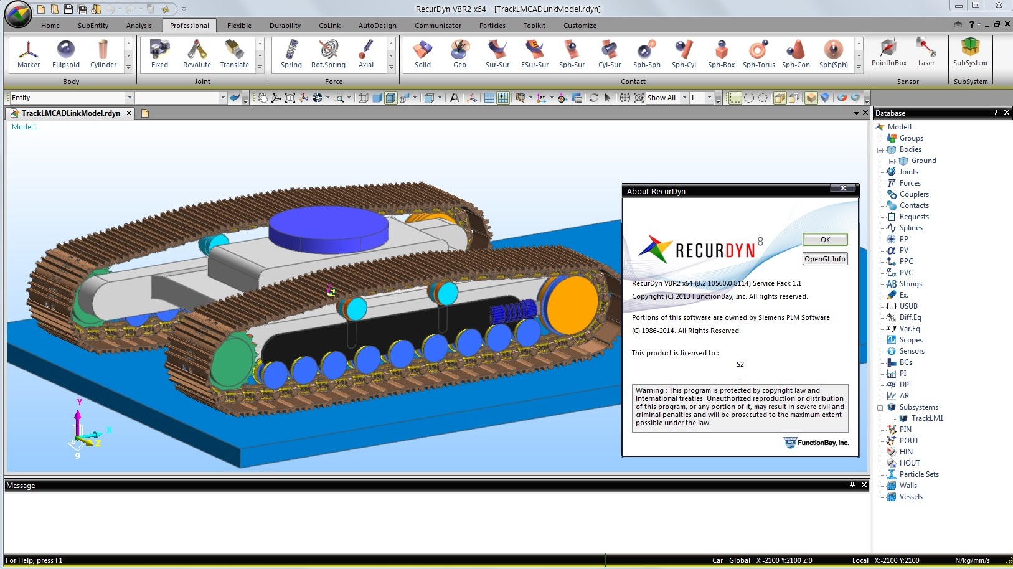Open the Particles ribbon tab
The image size is (1013, 569).
(x=492, y=26)
